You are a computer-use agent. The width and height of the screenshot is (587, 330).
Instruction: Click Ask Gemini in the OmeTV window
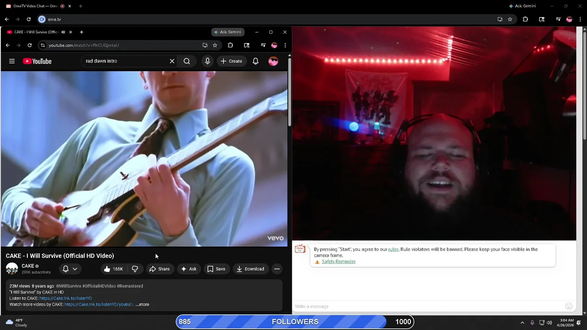pos(522,6)
